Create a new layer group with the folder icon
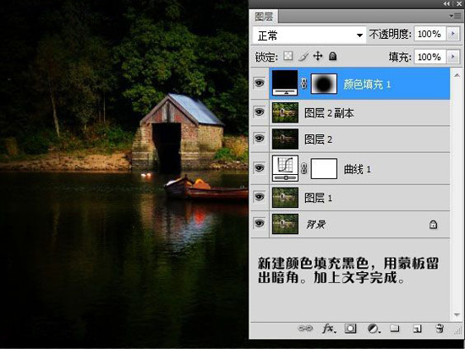The height and width of the screenshot is (349, 465). (x=395, y=328)
